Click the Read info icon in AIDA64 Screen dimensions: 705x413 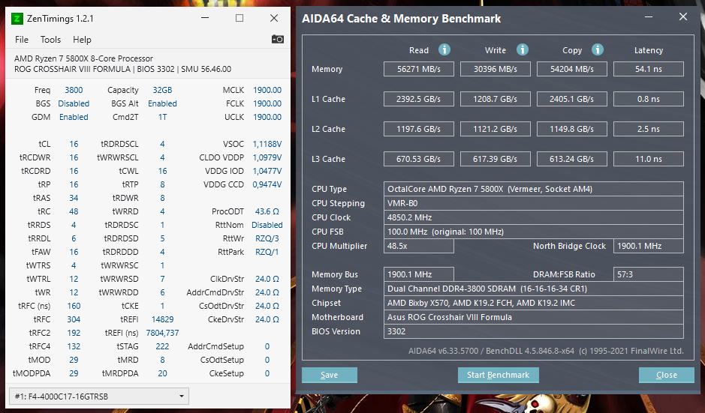pos(444,49)
